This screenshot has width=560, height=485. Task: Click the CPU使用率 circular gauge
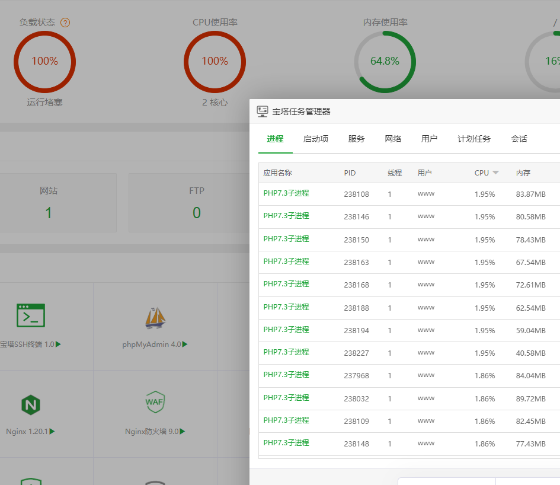[x=215, y=61]
